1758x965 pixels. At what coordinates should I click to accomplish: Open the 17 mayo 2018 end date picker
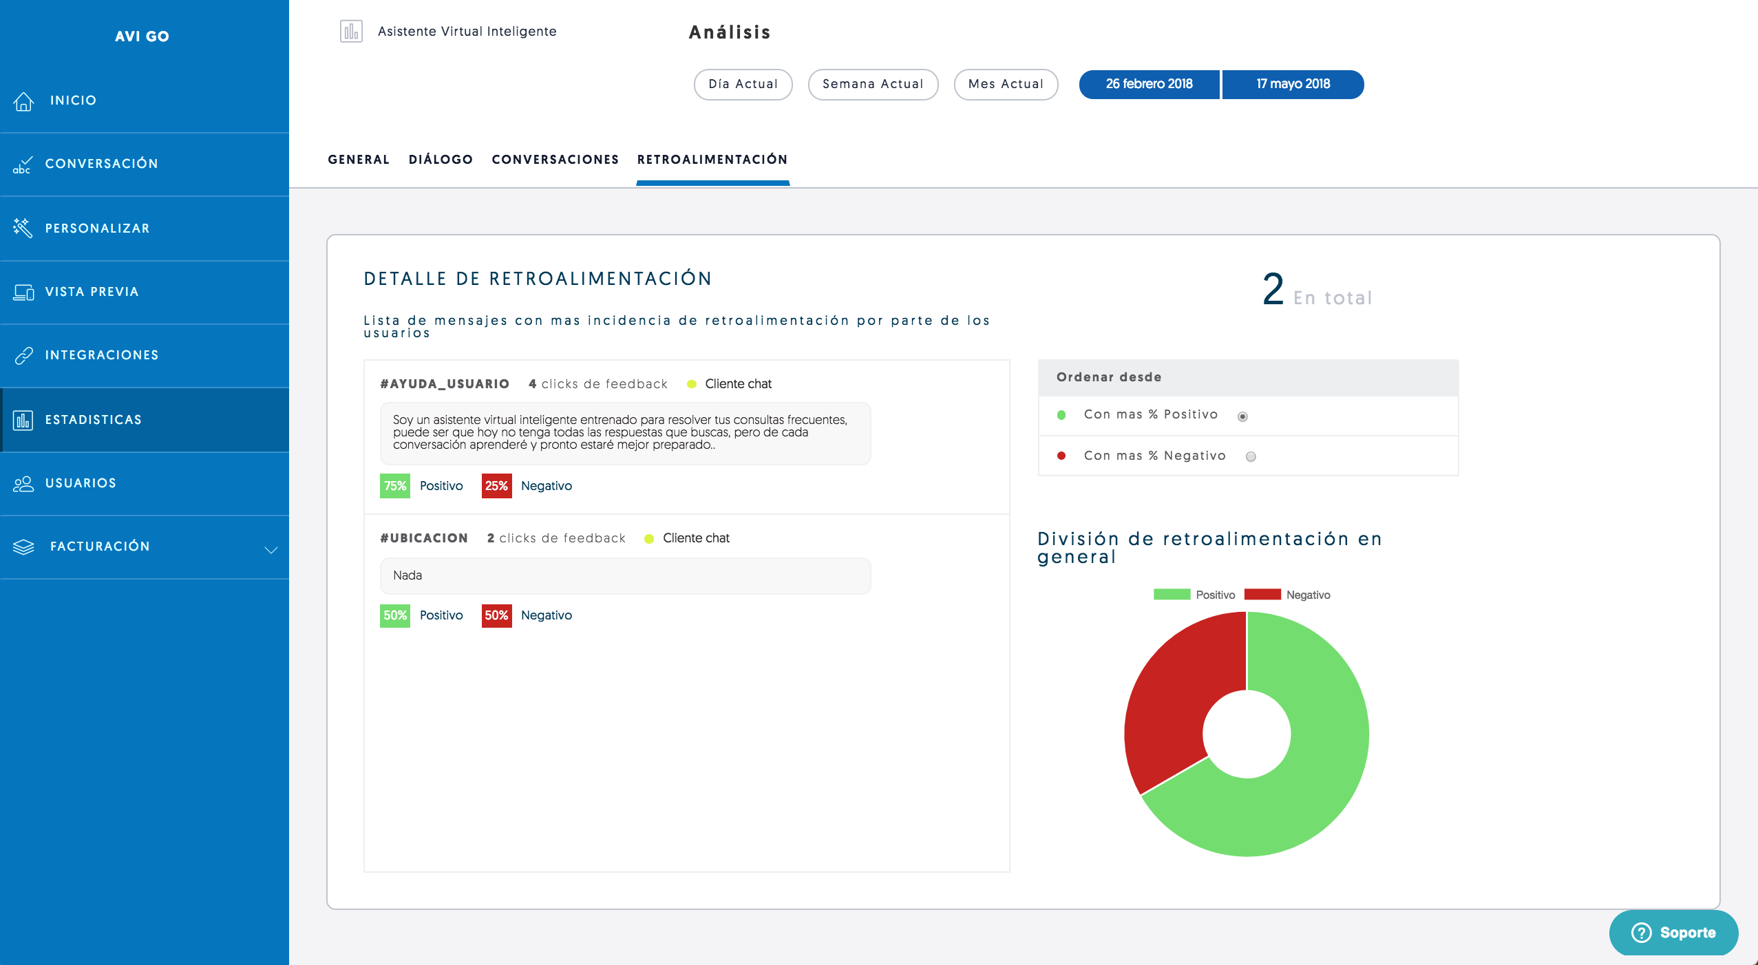(x=1293, y=84)
